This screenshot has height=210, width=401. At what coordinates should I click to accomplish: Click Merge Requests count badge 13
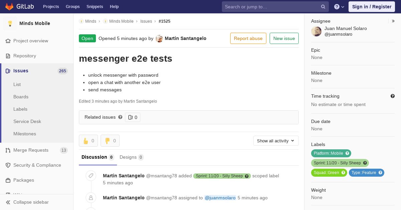point(63,150)
